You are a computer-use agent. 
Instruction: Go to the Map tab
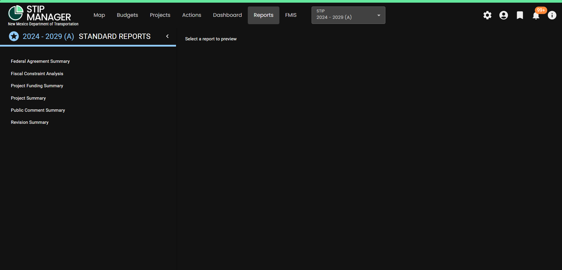(x=99, y=15)
